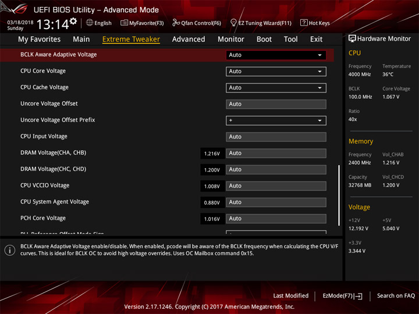Click the 03/18/2018 date display
The image size is (419, 314).
point(20,23)
